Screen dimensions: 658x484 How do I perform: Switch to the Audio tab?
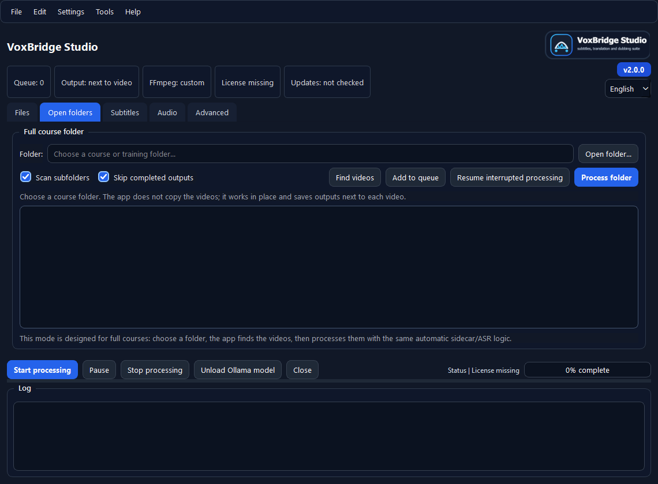point(167,112)
